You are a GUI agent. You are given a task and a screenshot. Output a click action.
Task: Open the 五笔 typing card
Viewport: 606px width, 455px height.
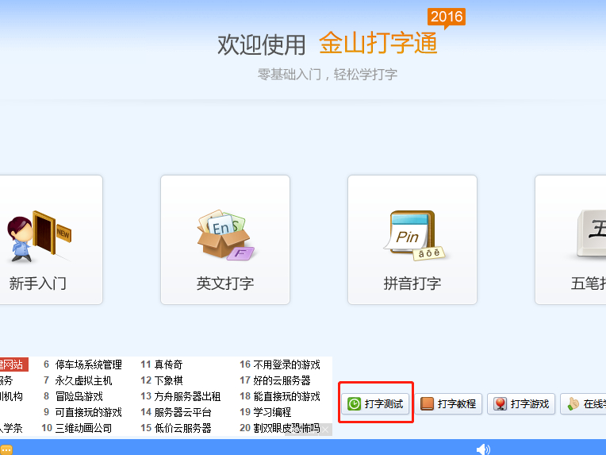pos(570,240)
